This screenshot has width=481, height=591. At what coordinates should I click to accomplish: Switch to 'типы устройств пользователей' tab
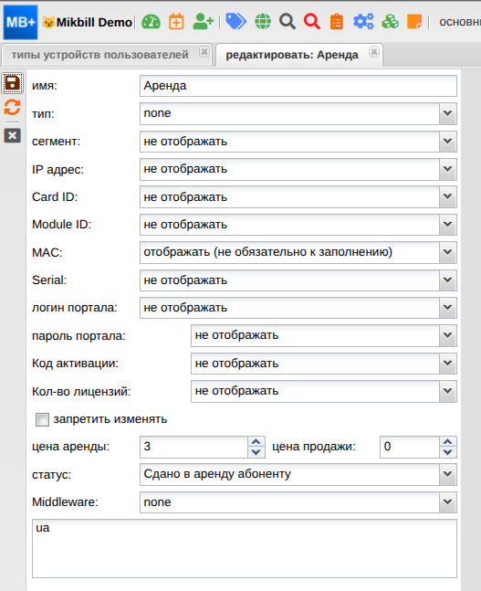click(99, 55)
